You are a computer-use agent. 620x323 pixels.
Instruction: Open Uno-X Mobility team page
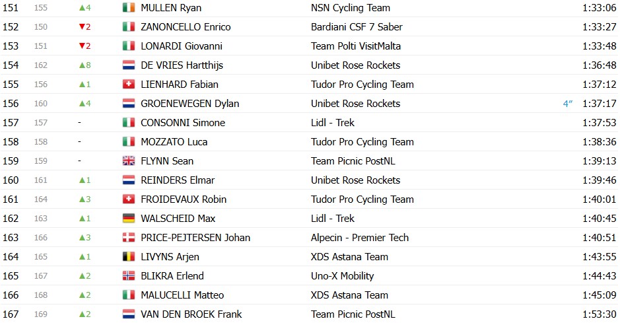342,276
